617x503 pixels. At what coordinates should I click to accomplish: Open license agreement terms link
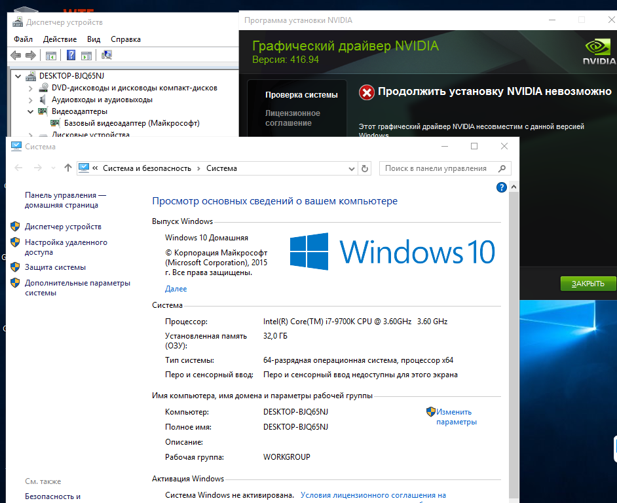click(x=373, y=495)
